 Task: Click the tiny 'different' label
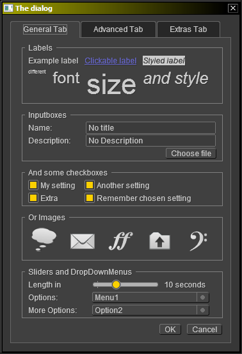[37, 72]
